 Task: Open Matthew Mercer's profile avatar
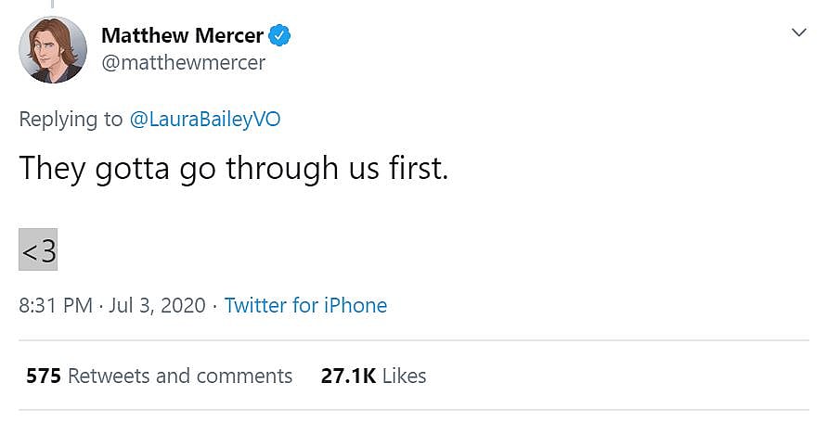[53, 50]
